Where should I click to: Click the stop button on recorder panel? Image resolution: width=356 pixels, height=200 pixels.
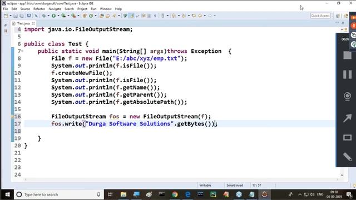point(347,56)
